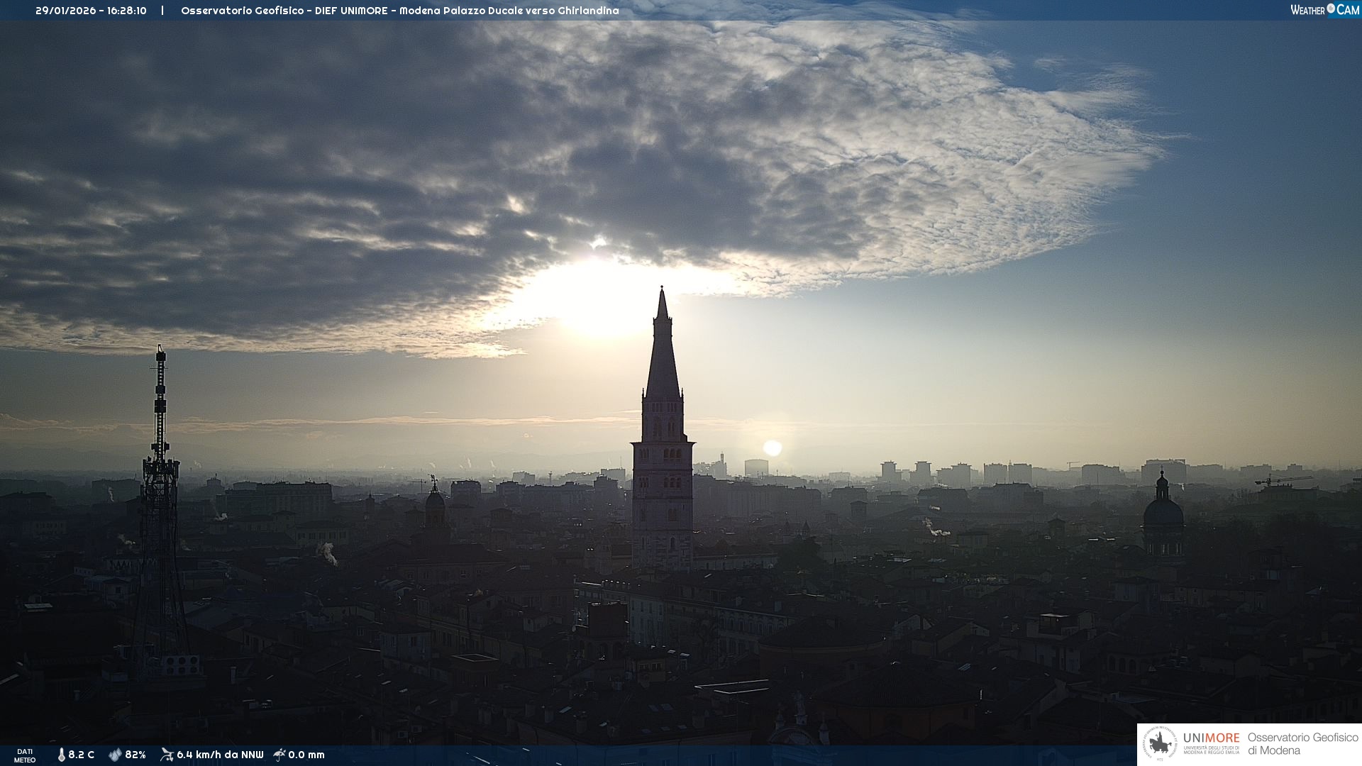Click the WeatherCAM logo
This screenshot has height=766, width=1362.
coord(1324,10)
